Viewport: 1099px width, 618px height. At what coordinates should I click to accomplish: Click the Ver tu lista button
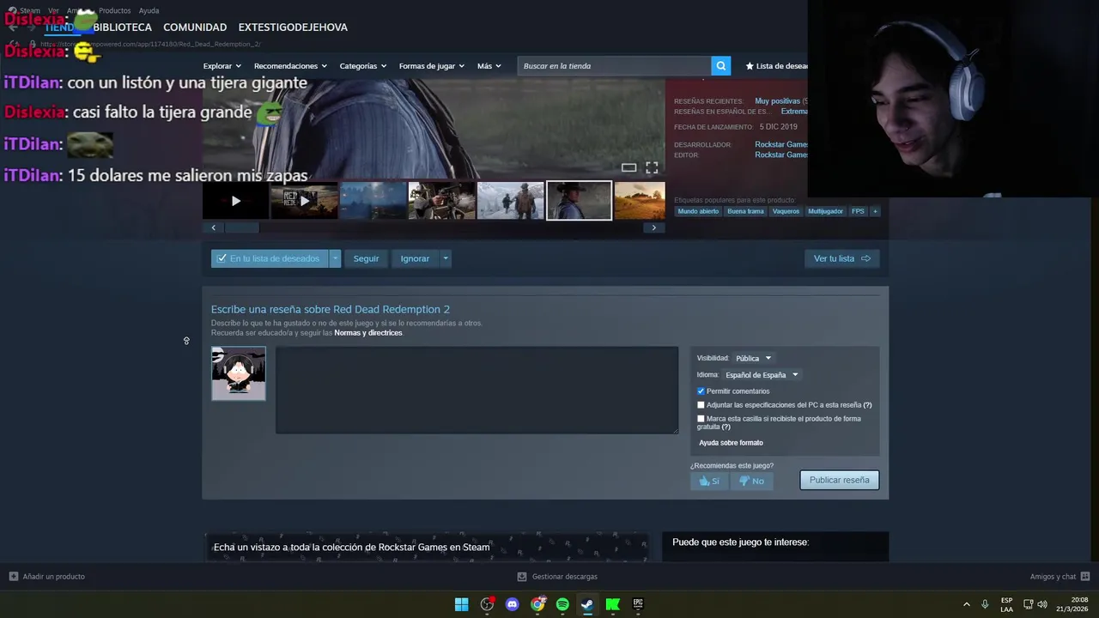coord(841,258)
